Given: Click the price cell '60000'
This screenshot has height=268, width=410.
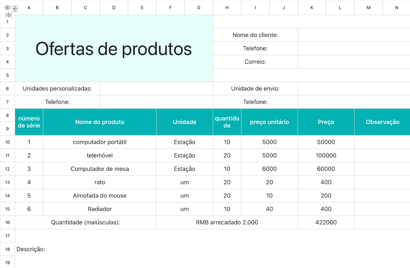Looking at the screenshot, I should 326,169.
